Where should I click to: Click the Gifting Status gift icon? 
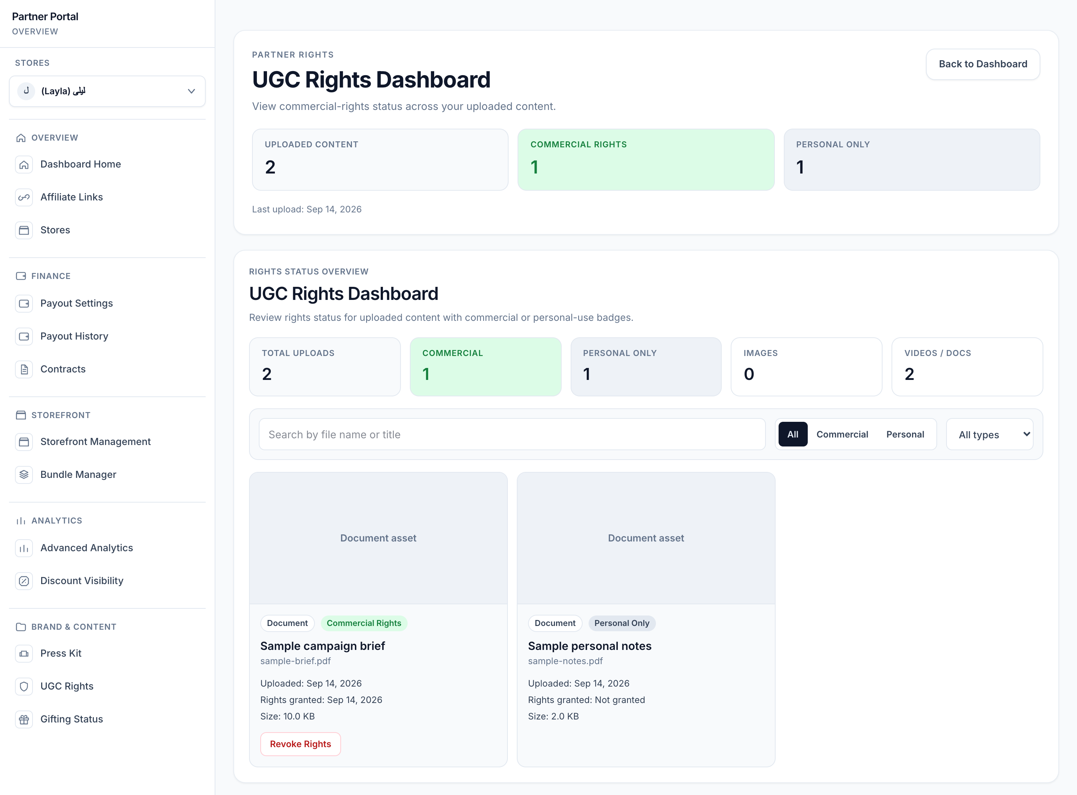pos(24,719)
